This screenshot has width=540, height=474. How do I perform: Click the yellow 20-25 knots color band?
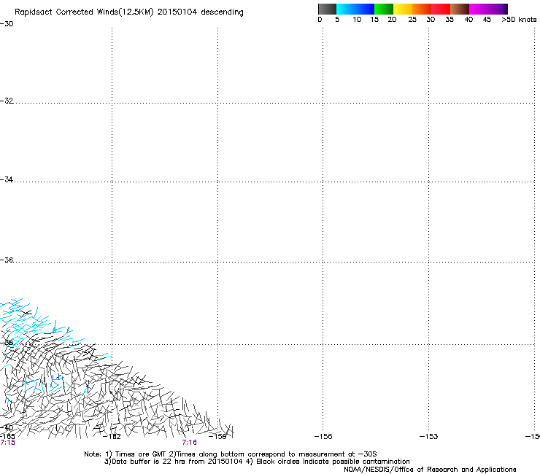click(x=403, y=9)
